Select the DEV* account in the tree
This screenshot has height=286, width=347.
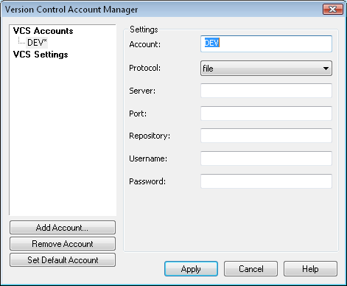coord(37,43)
